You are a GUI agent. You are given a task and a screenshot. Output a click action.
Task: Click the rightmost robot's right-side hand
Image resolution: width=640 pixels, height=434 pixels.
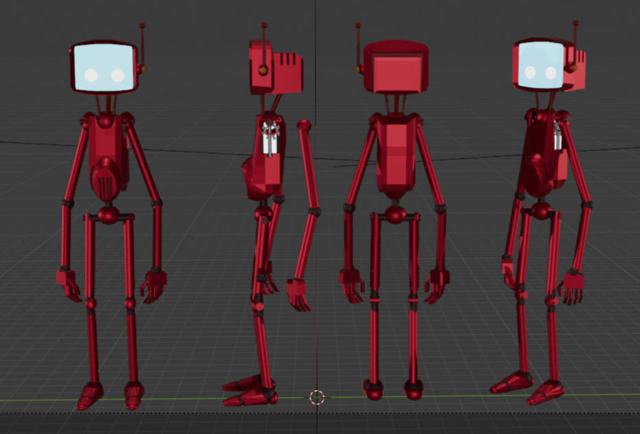[x=573, y=287]
